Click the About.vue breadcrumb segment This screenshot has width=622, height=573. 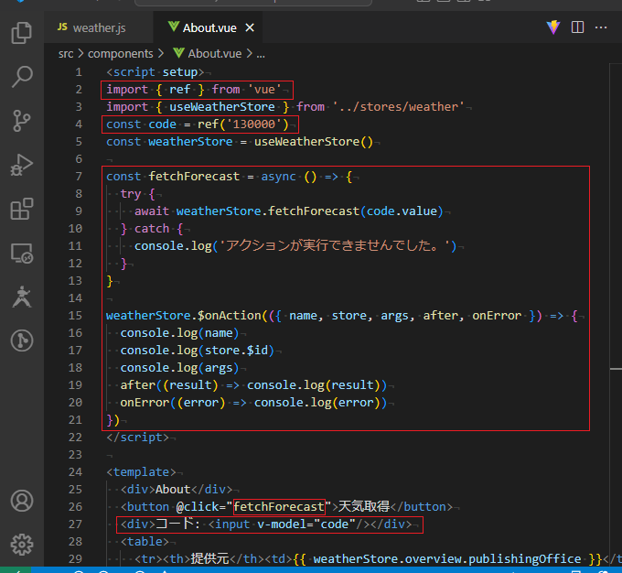pos(208,54)
